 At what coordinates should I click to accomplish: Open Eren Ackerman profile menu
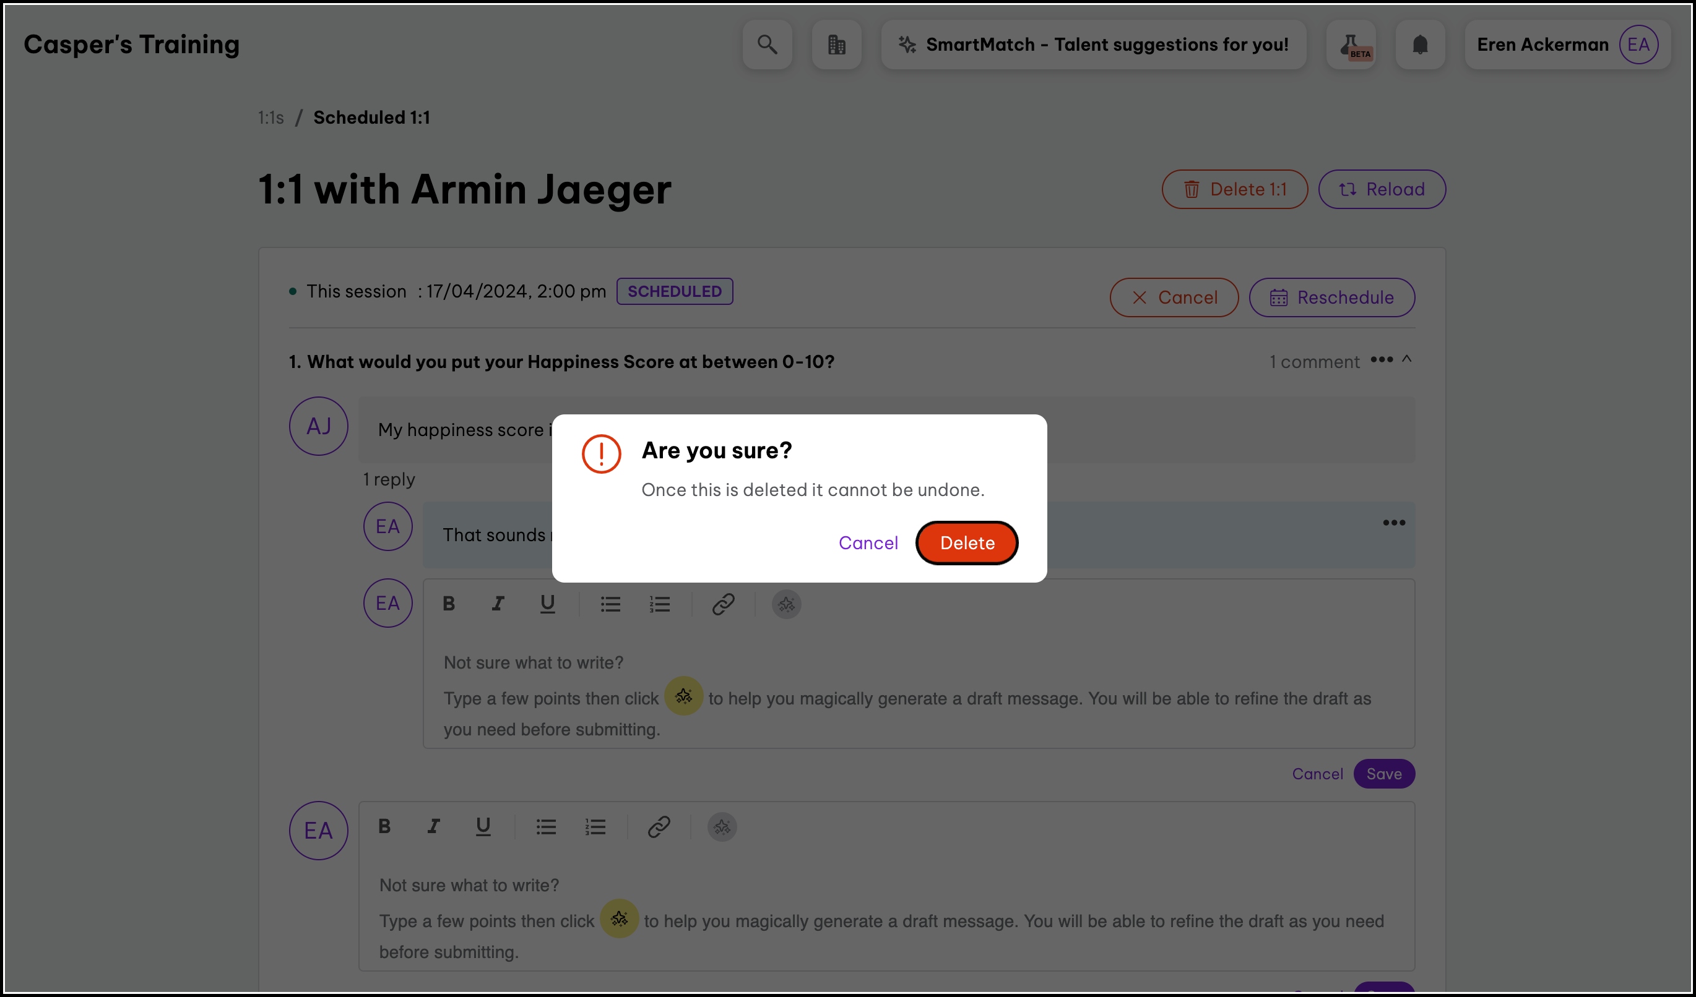(1567, 45)
